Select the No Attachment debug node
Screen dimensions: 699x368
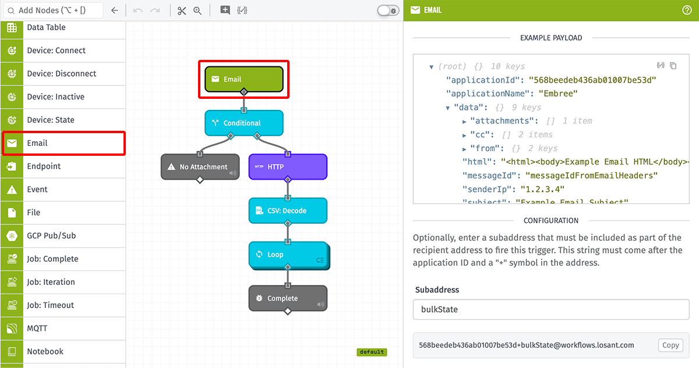pyautogui.click(x=200, y=167)
